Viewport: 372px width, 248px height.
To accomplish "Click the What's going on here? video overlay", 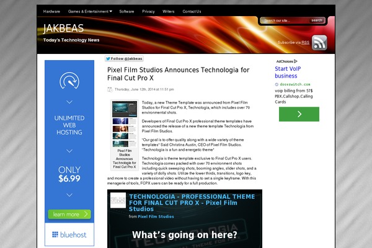I will click(x=185, y=235).
